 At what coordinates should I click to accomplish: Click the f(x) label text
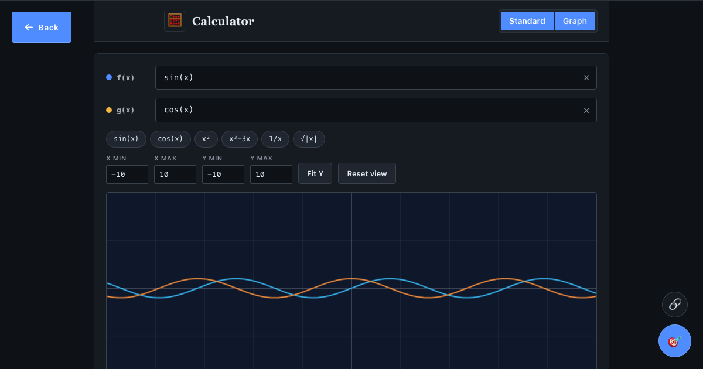(x=125, y=78)
